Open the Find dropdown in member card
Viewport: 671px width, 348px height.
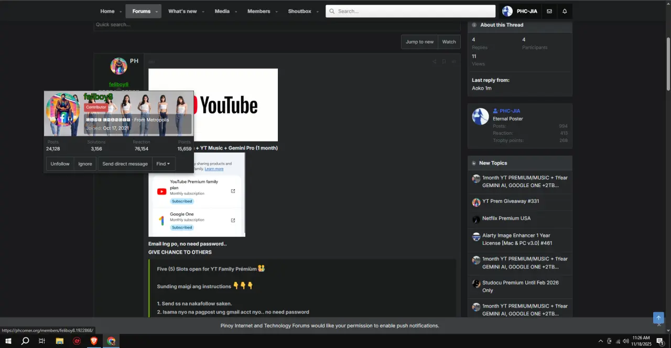click(x=164, y=164)
